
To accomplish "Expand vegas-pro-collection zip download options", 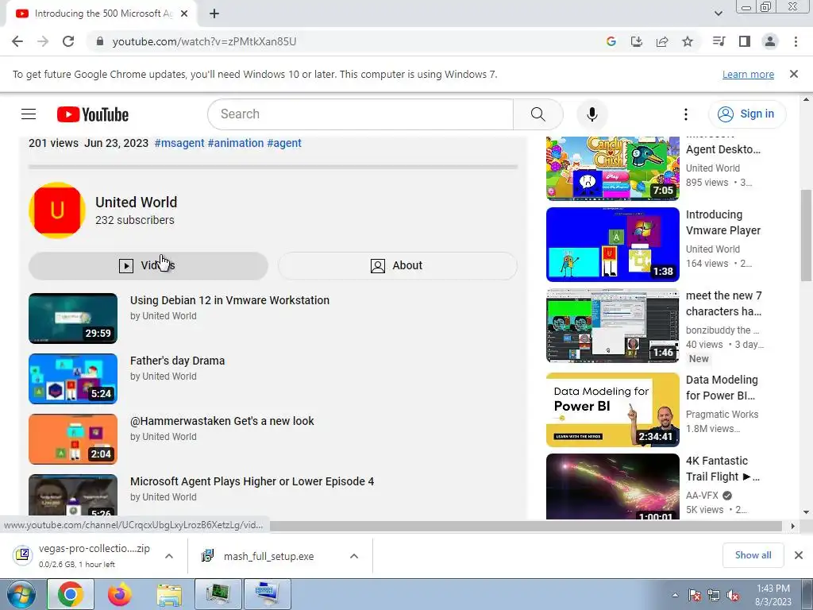I will (x=169, y=556).
